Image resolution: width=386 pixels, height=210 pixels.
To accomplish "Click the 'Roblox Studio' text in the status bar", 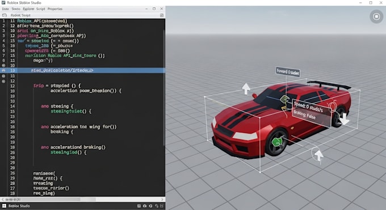I will point(19,206).
